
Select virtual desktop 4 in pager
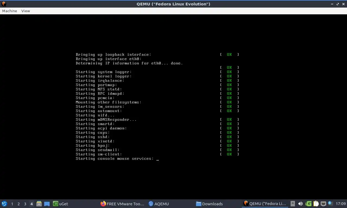pyautogui.click(x=31, y=204)
